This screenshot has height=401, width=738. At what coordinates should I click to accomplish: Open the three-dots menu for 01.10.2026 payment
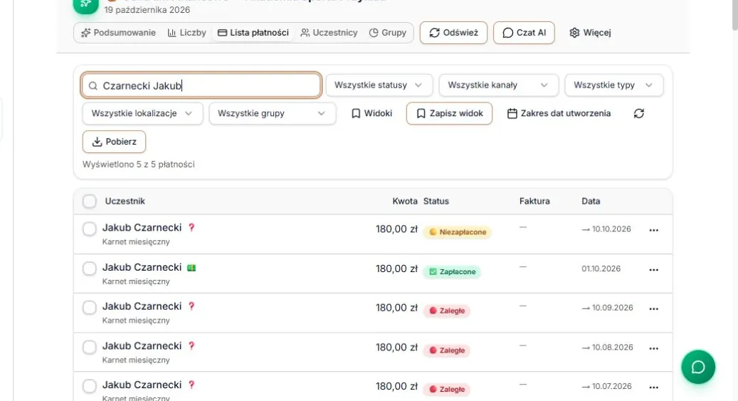tap(653, 269)
